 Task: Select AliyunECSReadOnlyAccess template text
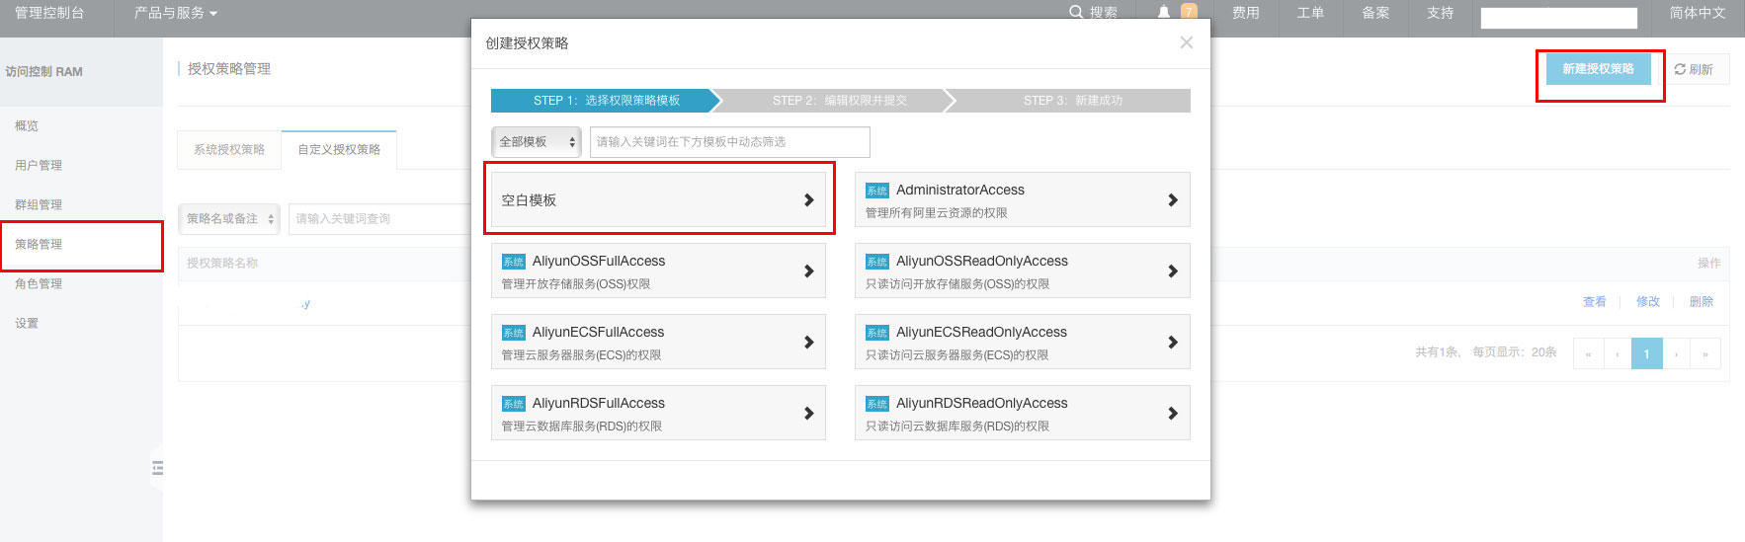click(981, 333)
